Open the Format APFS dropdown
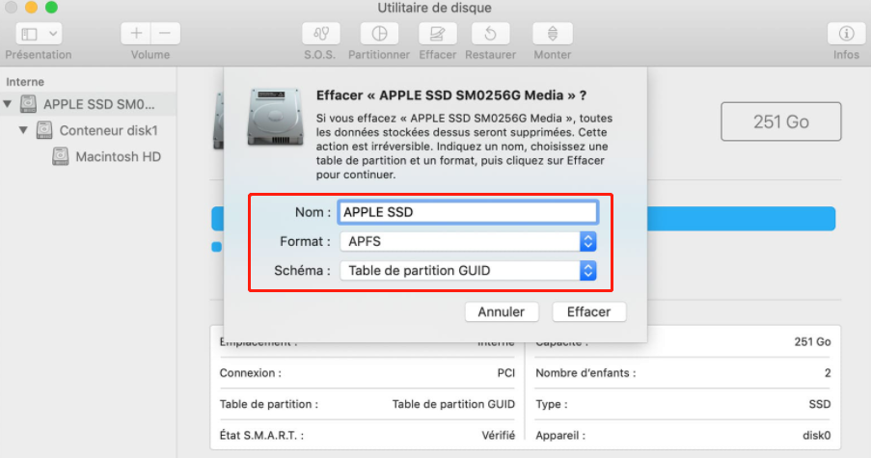 click(468, 241)
